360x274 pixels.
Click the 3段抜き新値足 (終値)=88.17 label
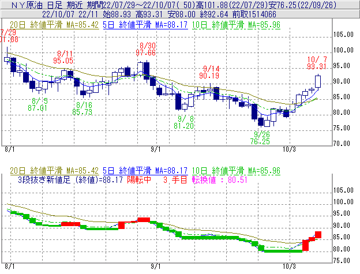point(70,179)
